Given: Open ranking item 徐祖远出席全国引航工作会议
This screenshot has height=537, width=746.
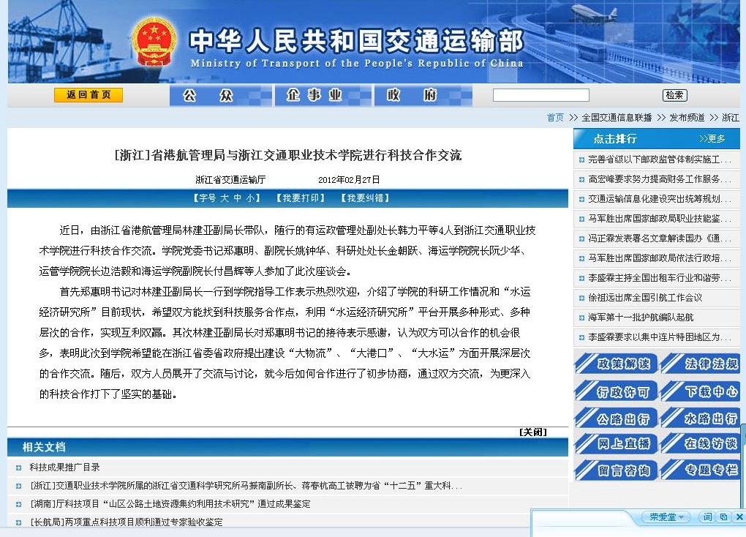Looking at the screenshot, I should (645, 298).
